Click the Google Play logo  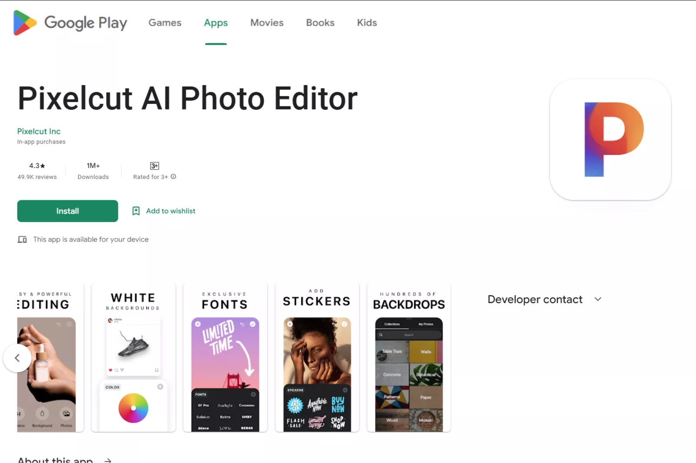pyautogui.click(x=70, y=23)
